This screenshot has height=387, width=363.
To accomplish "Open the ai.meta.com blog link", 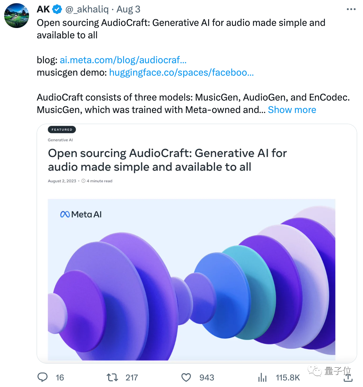I will (x=123, y=60).
